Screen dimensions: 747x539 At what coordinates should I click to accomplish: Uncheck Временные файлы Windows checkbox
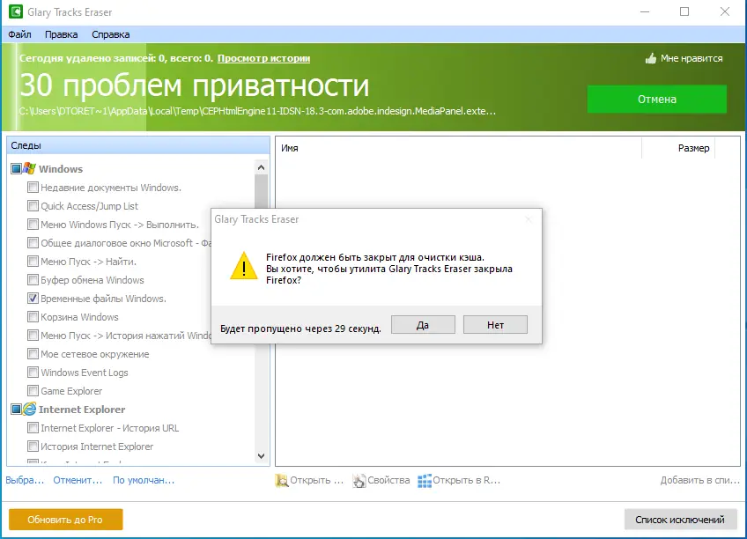[x=33, y=298]
